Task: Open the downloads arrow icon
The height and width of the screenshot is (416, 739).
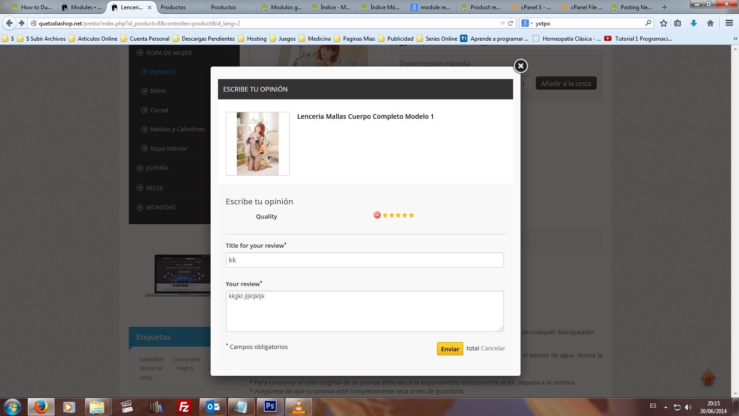Action: [x=694, y=23]
